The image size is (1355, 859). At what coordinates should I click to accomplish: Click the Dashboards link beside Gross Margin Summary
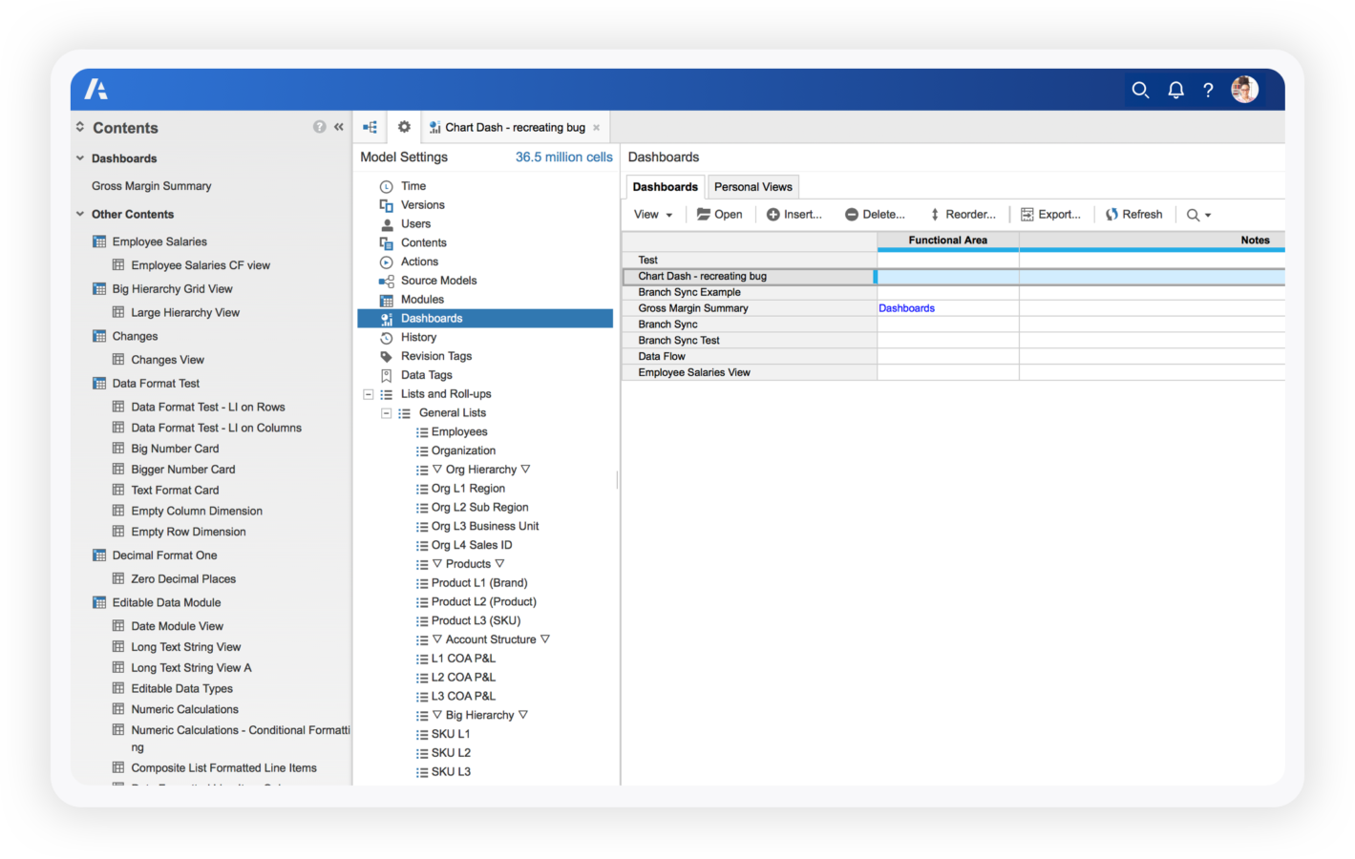tap(905, 307)
